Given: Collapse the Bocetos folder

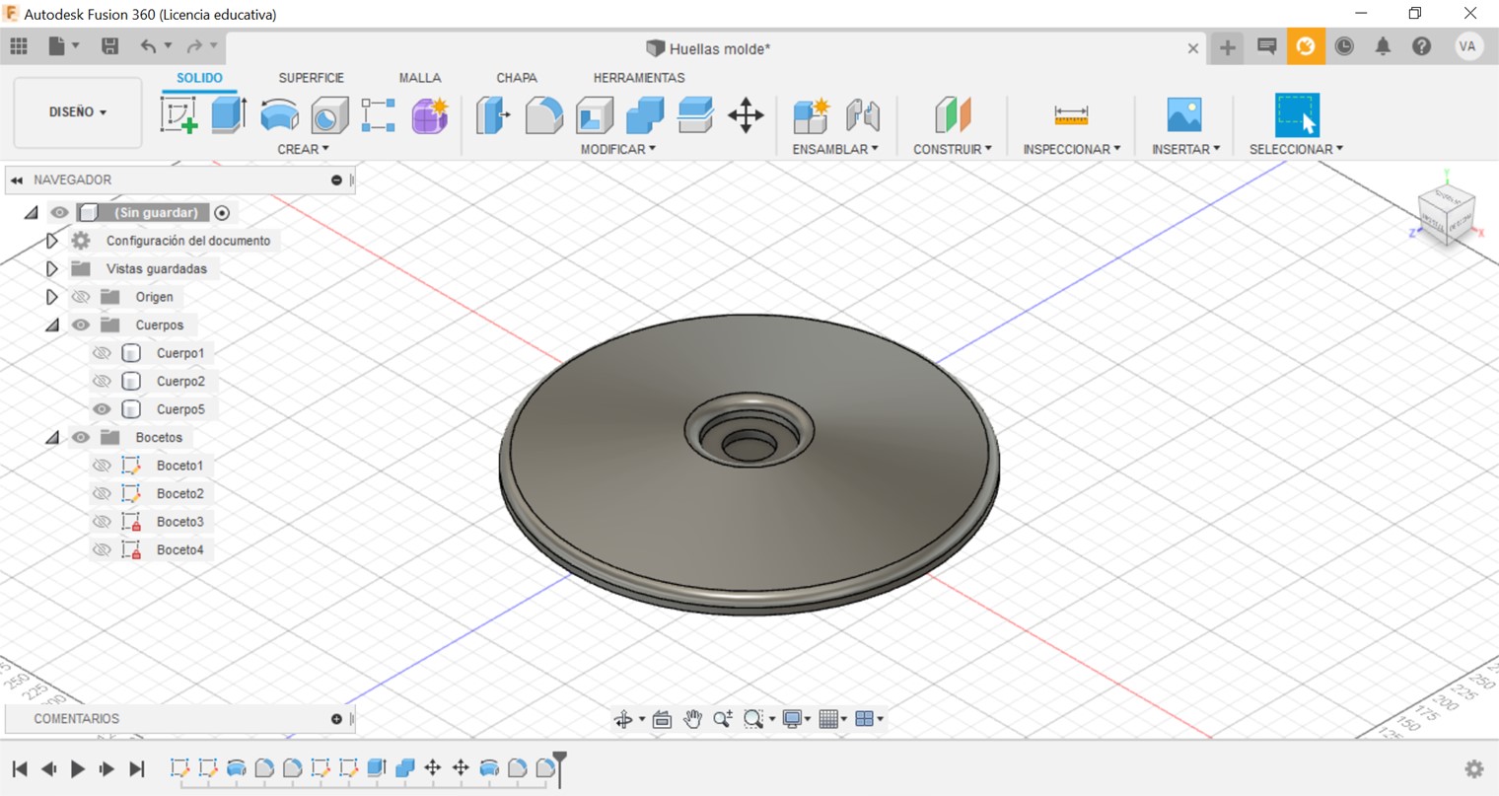Looking at the screenshot, I should point(52,437).
